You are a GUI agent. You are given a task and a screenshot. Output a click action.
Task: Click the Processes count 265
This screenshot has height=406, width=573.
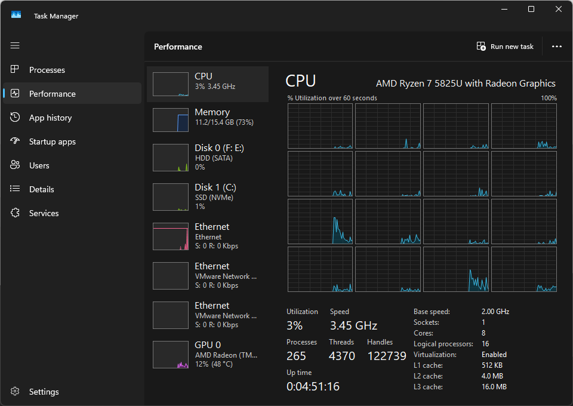point(296,356)
